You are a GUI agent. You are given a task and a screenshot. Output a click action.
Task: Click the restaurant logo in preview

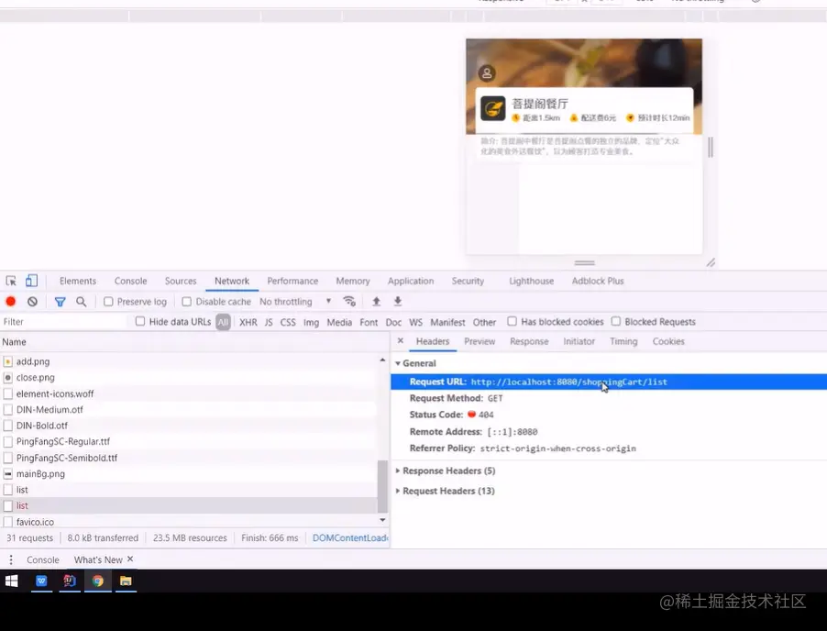tap(493, 109)
